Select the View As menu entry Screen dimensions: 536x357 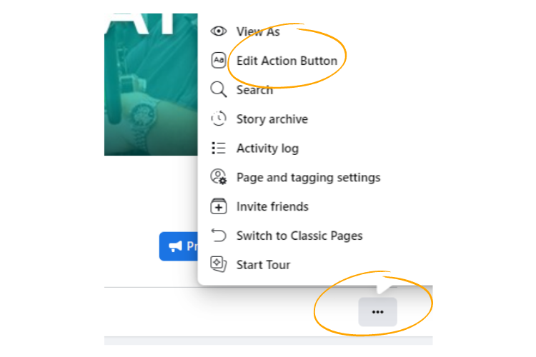coord(258,31)
